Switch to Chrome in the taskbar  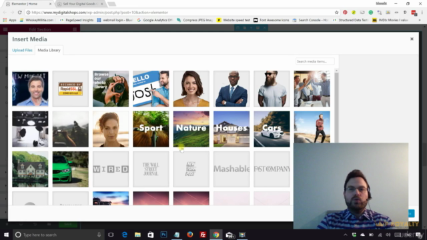[x=216, y=235]
